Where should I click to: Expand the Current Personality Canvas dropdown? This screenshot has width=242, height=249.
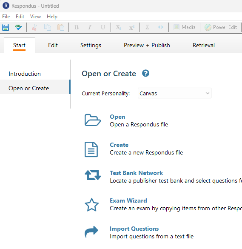pyautogui.click(x=174, y=93)
